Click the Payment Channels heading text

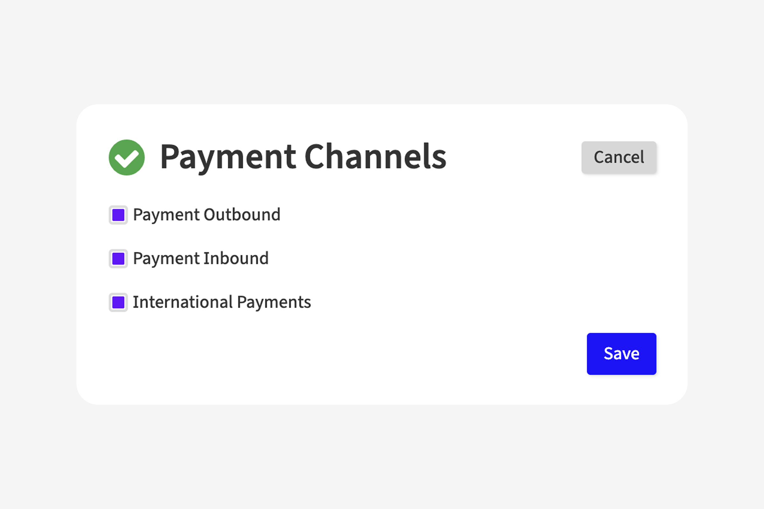(303, 157)
